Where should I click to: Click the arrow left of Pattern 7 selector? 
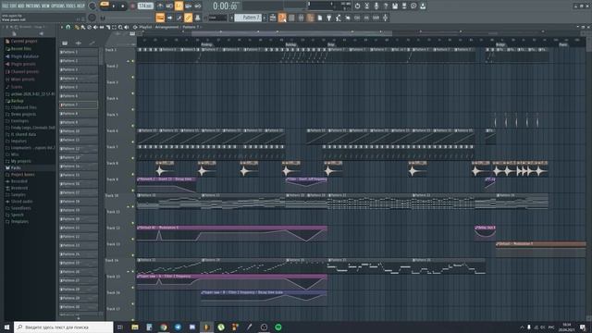click(x=231, y=18)
